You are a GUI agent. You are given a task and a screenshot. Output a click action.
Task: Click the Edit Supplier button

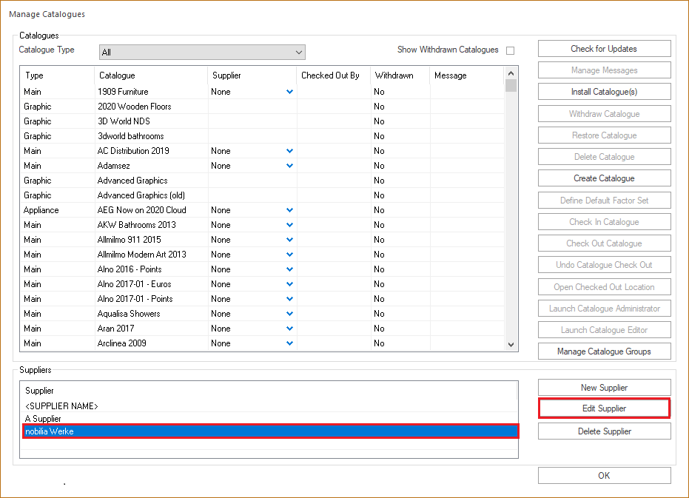point(604,408)
